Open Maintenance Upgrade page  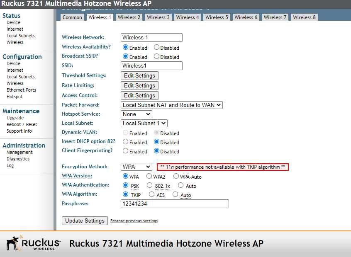pos(15,118)
